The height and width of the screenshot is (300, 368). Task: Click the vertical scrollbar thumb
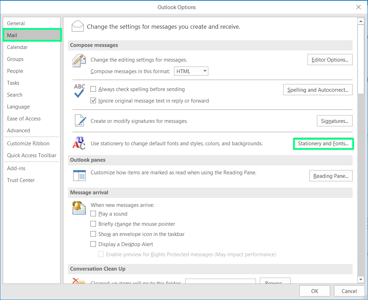[361, 59]
